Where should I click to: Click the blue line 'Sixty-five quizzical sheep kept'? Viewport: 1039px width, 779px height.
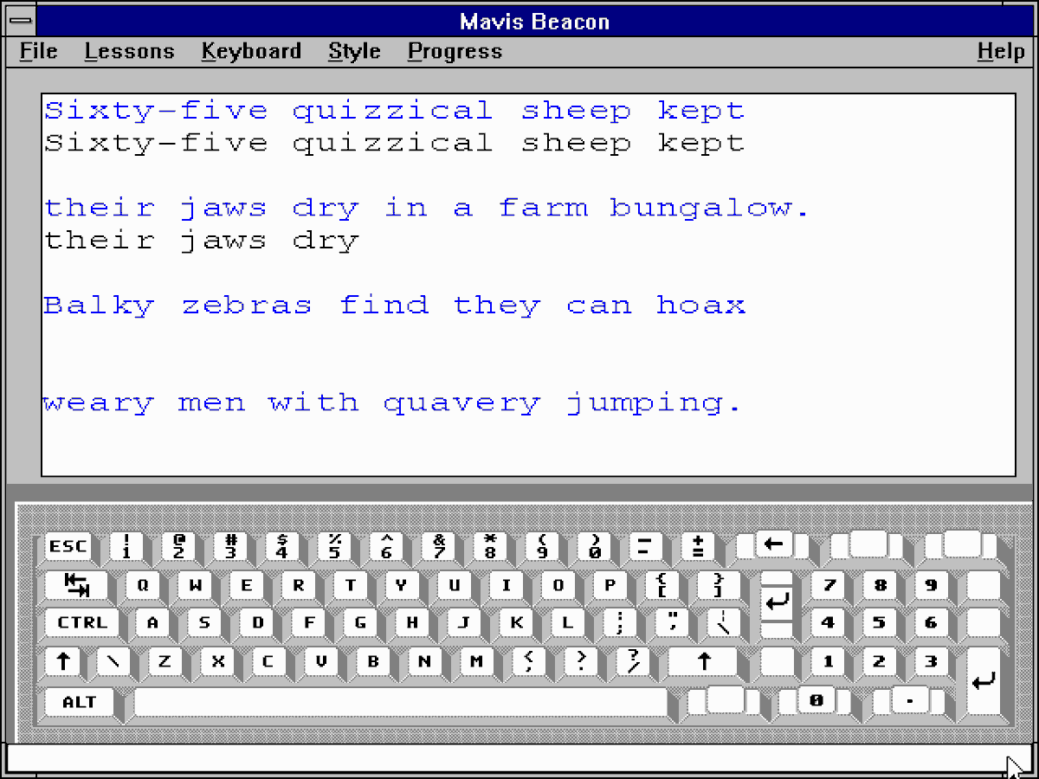395,112
